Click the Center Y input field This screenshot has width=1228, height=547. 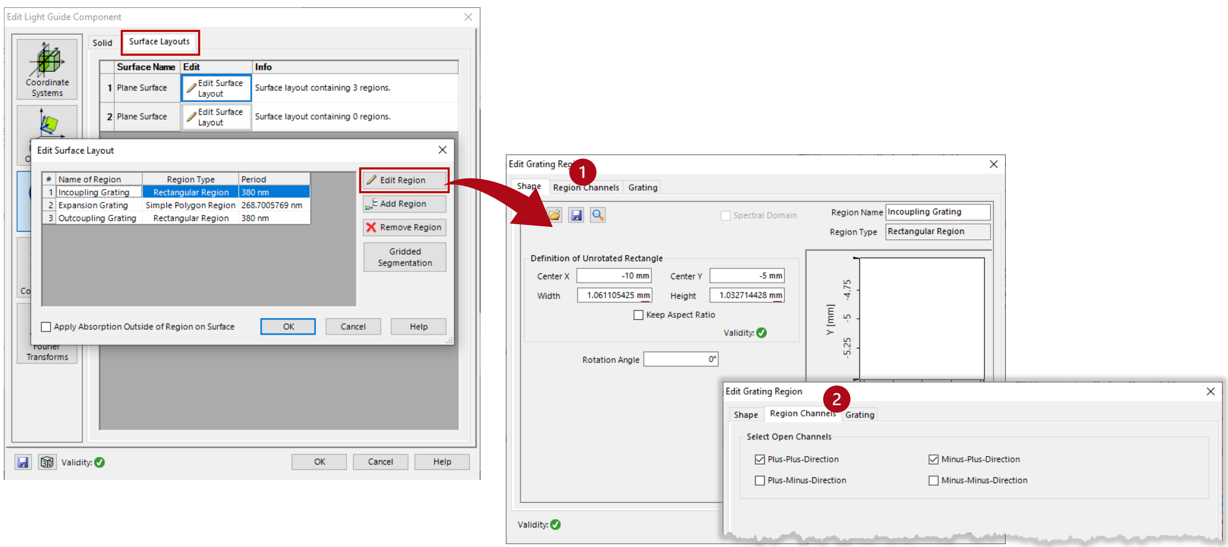coord(747,276)
